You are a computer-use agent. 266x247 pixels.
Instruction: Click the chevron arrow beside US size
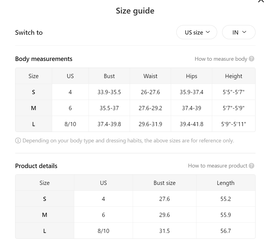tap(208, 32)
